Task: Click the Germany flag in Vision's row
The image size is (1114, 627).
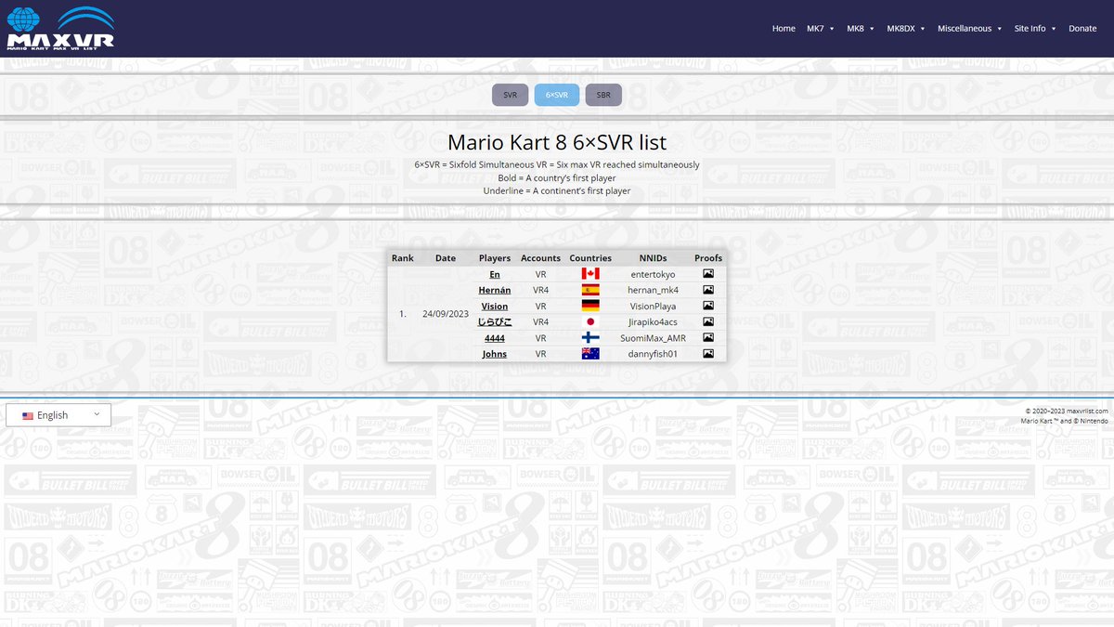Action: point(590,306)
